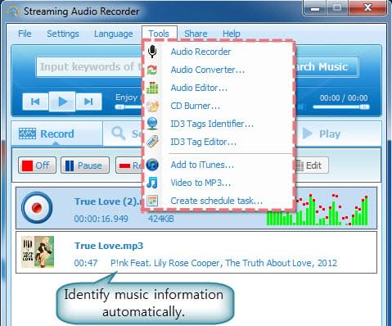Skip to the next track

pyautogui.click(x=88, y=102)
